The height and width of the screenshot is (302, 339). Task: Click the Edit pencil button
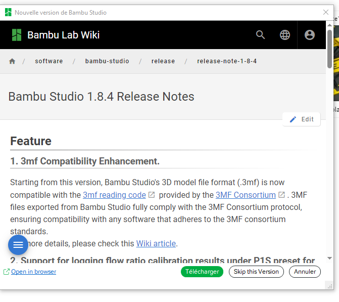(x=302, y=119)
